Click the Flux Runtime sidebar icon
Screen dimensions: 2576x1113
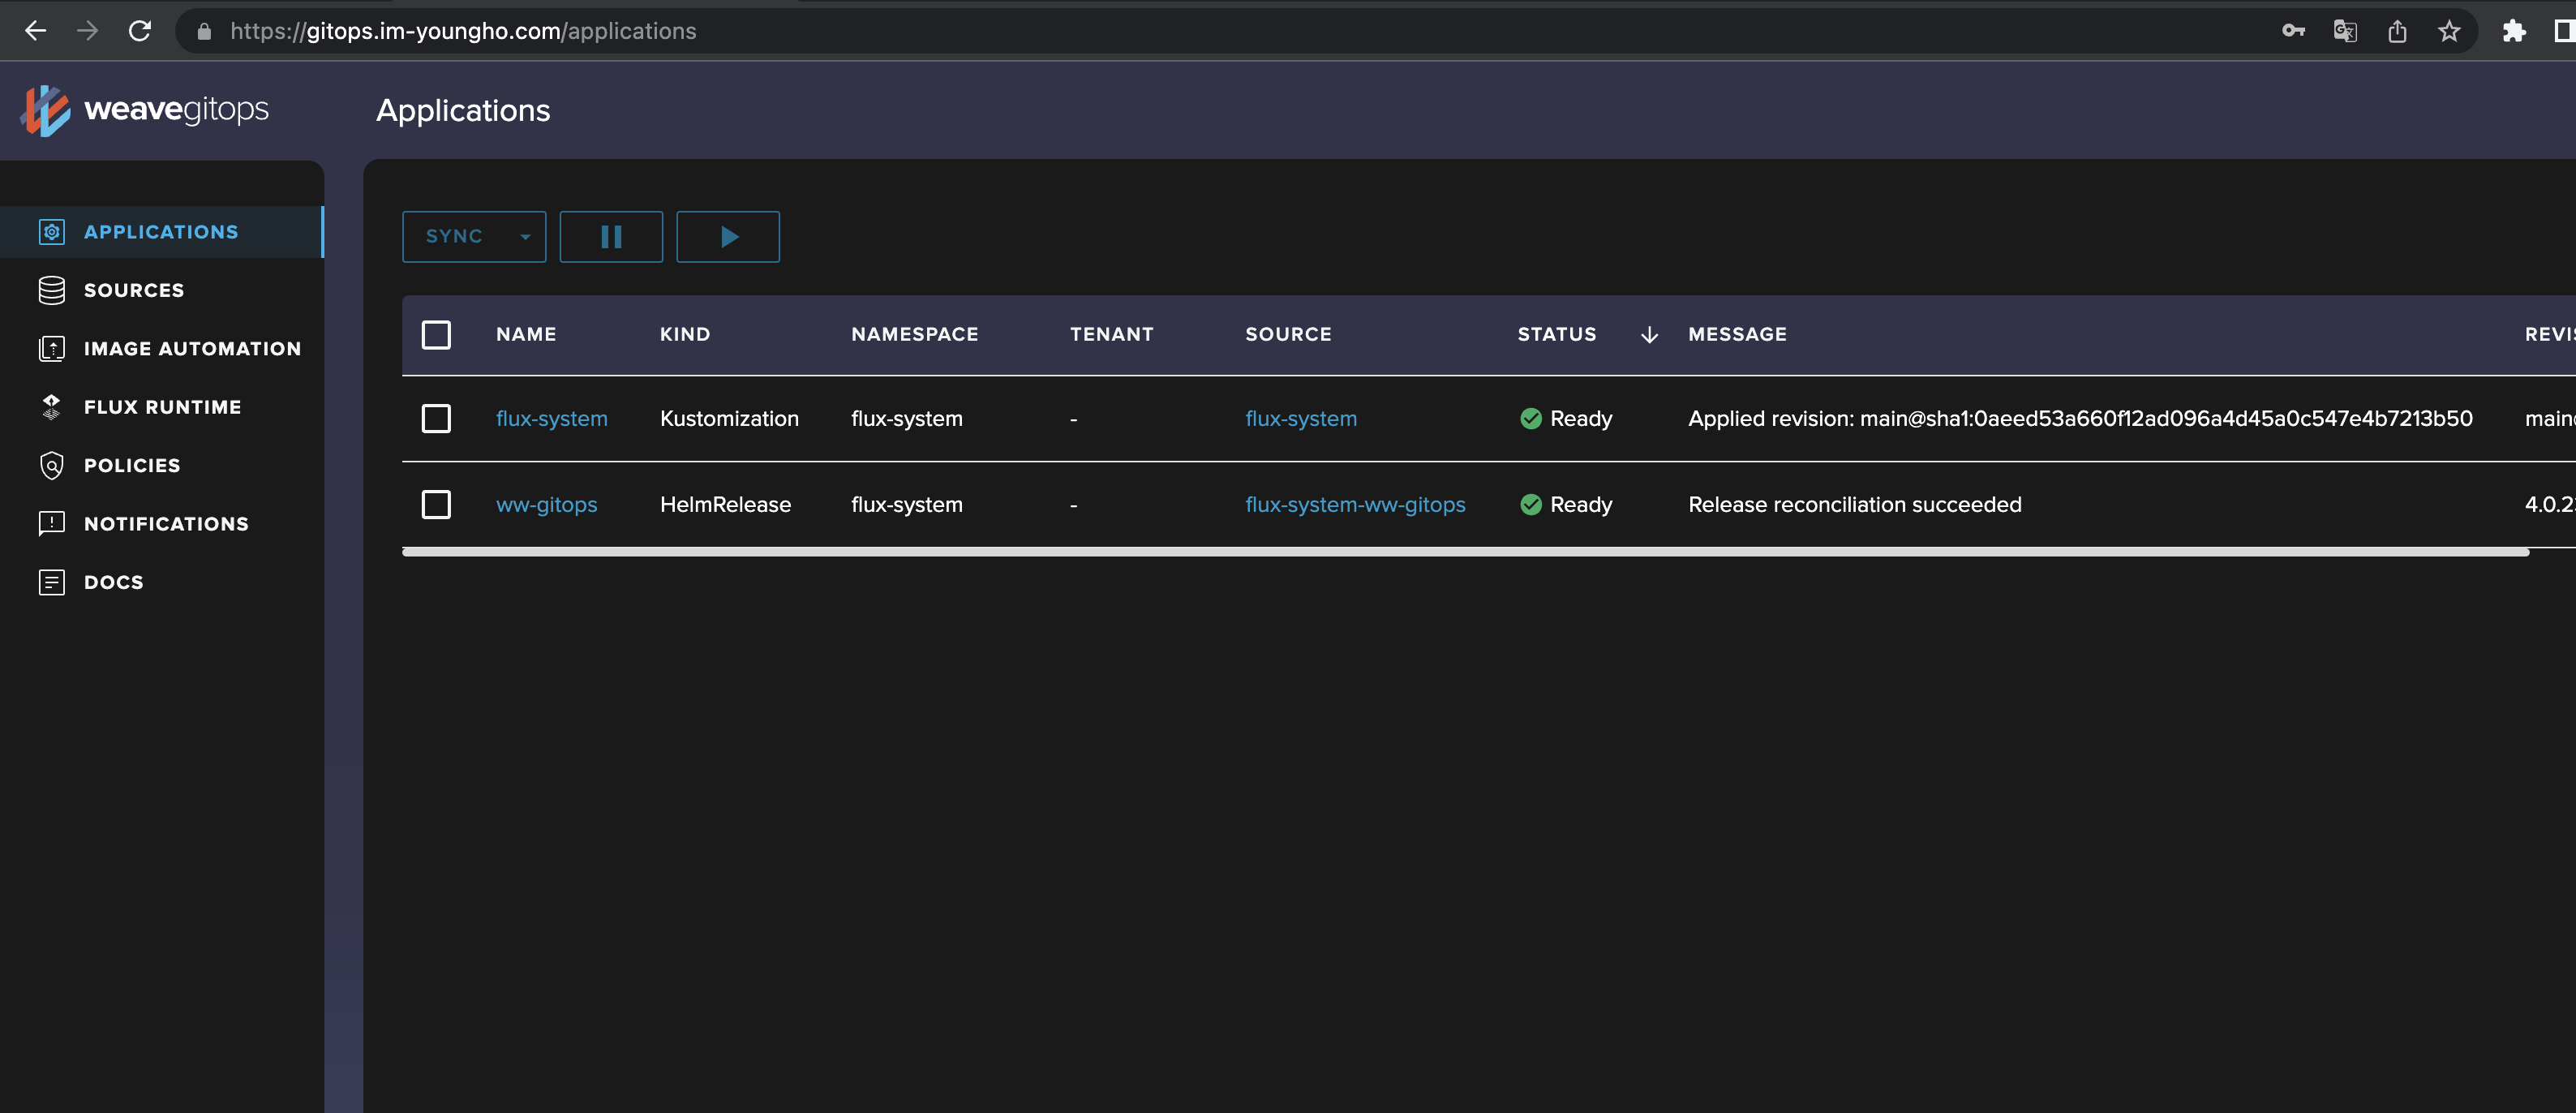pyautogui.click(x=51, y=407)
